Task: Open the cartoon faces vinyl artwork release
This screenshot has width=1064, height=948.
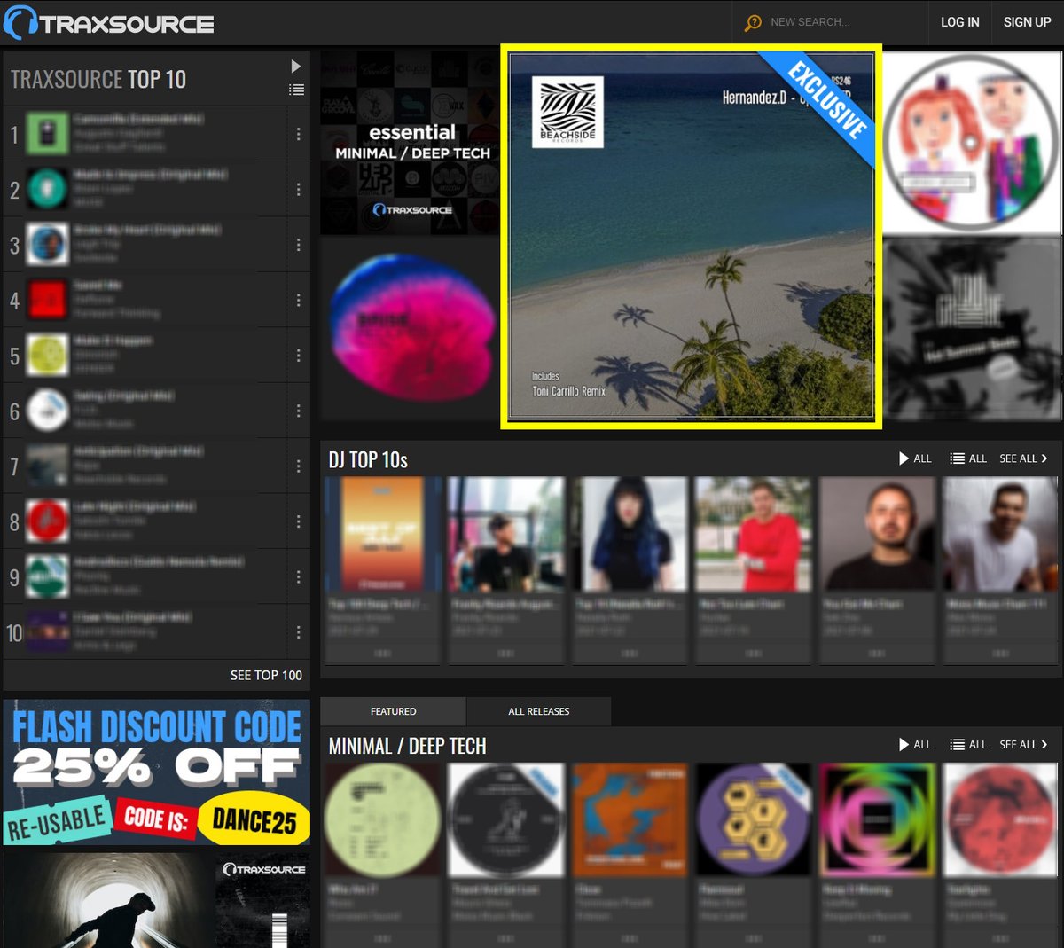Action: tap(971, 142)
